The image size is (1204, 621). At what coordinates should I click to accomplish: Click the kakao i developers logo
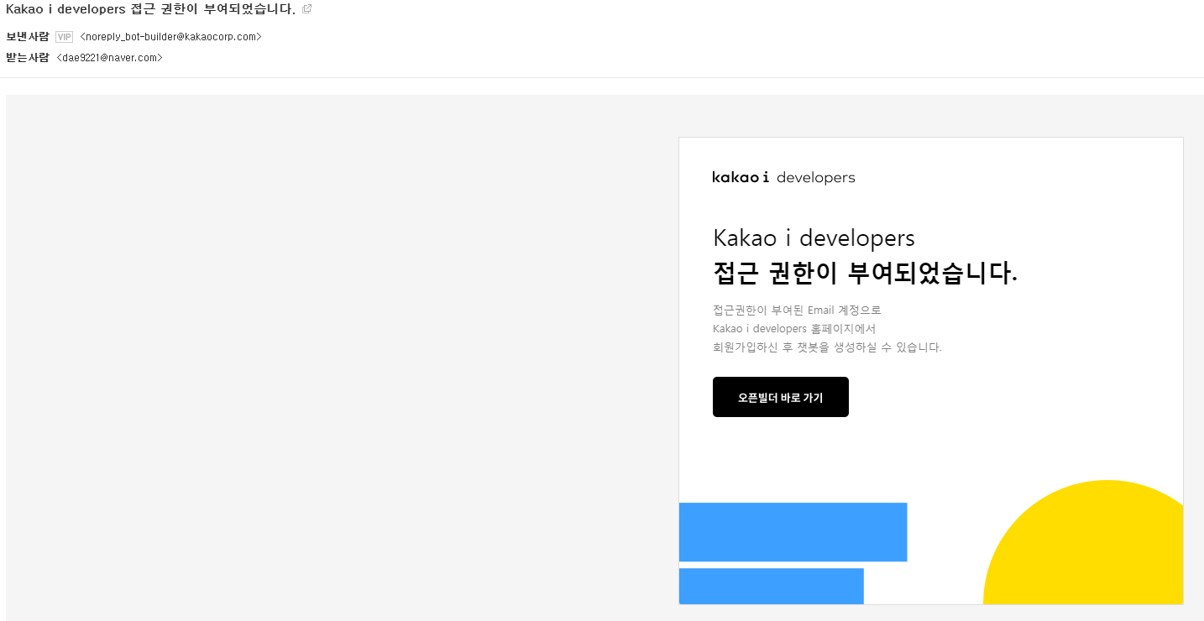(x=783, y=177)
